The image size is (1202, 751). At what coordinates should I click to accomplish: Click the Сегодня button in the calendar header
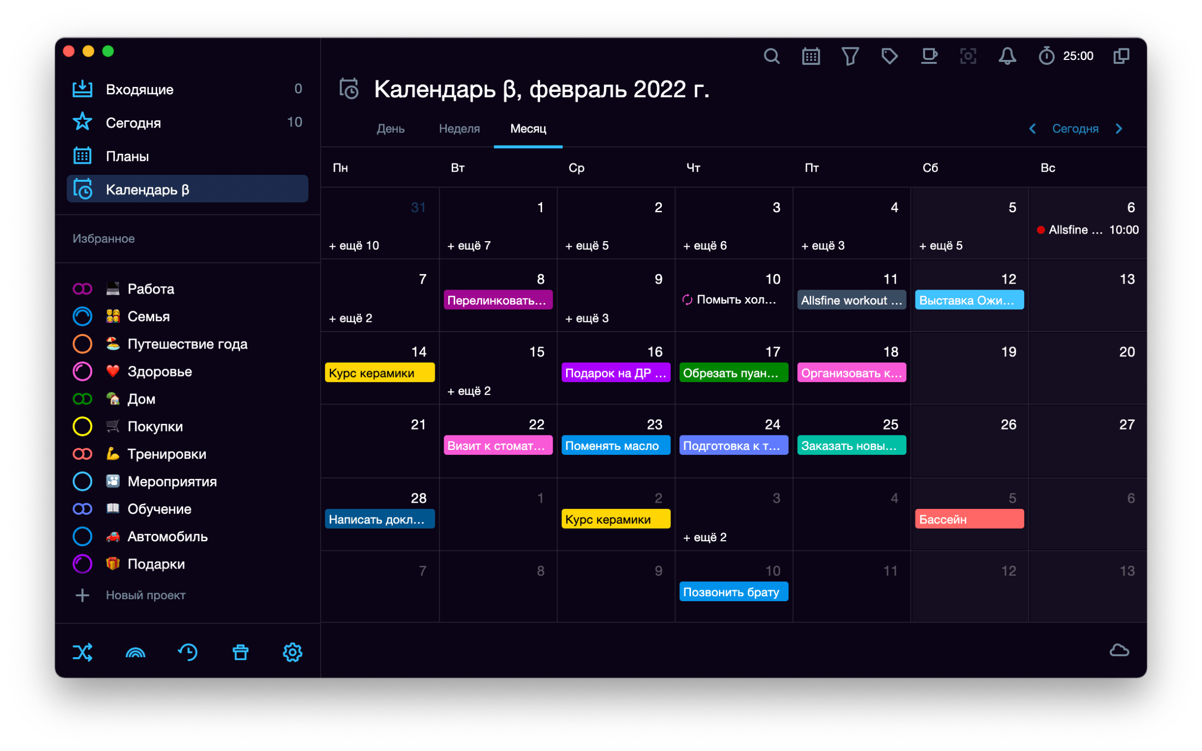point(1076,128)
